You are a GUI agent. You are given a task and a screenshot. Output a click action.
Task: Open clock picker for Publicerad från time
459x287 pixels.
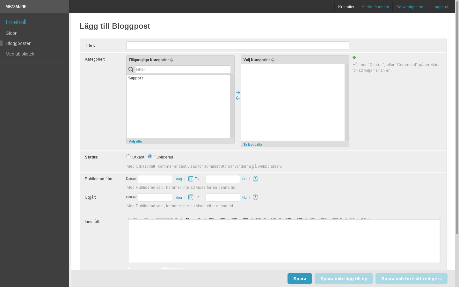(x=255, y=179)
